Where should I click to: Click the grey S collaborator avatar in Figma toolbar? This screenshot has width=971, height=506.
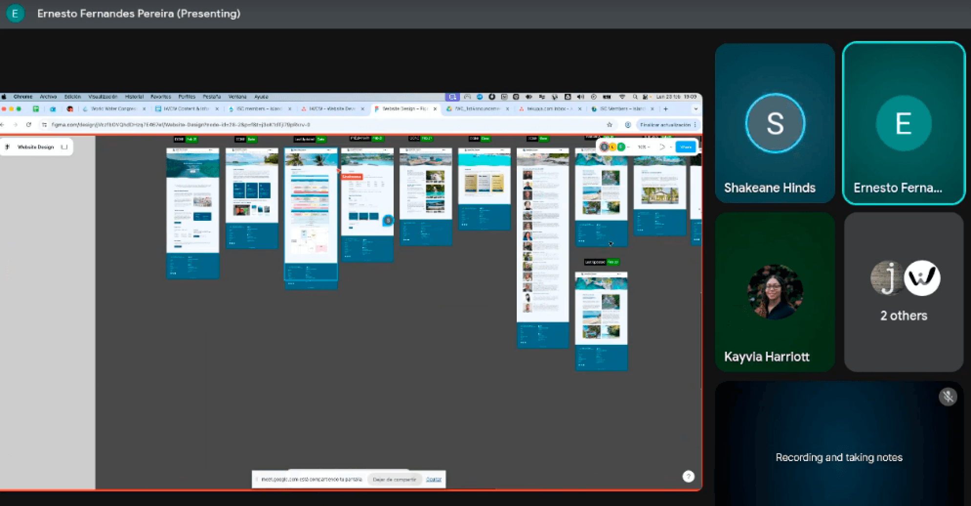pyautogui.click(x=604, y=147)
